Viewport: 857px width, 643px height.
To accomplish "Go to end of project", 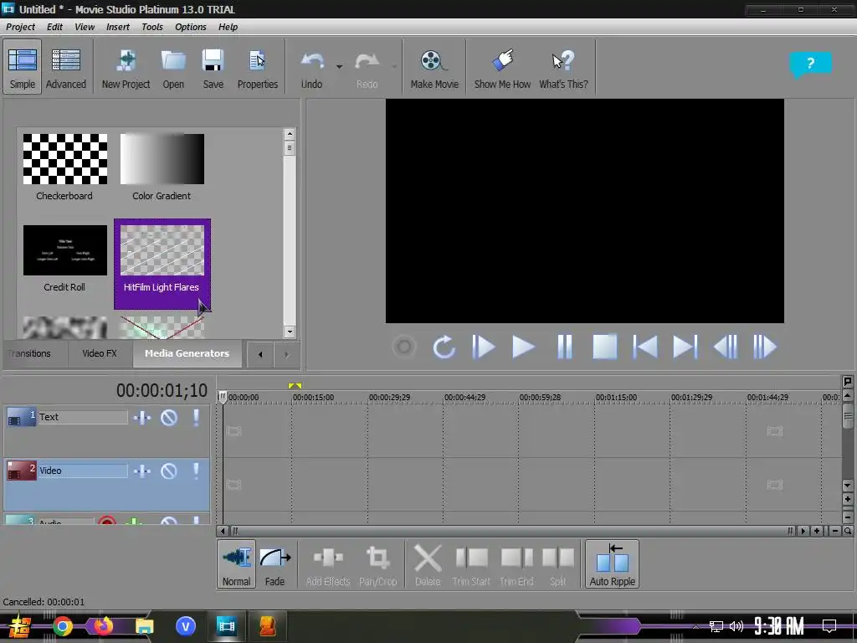I will 685,347.
